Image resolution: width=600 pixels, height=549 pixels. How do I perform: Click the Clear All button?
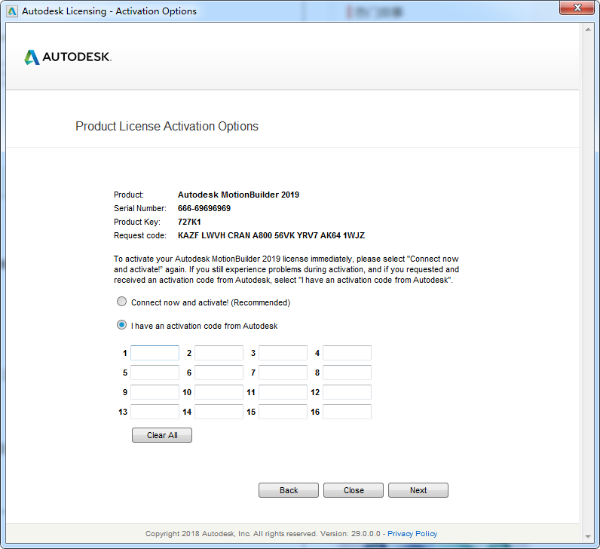pos(162,435)
